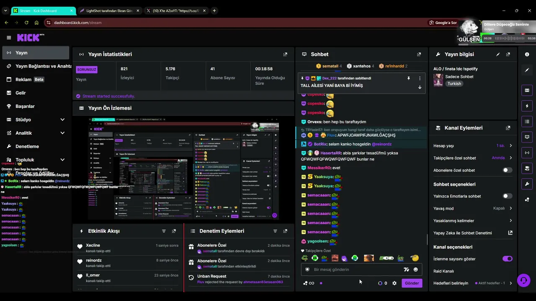Pop out the Yayın İstatistikleri panel
This screenshot has height=301, width=536.
(x=285, y=54)
